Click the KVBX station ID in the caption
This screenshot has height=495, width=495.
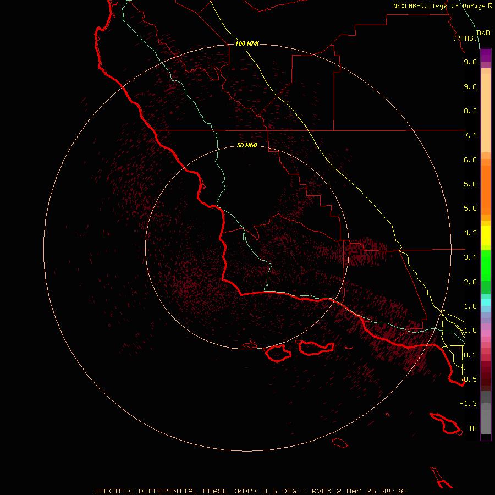pos(322,491)
